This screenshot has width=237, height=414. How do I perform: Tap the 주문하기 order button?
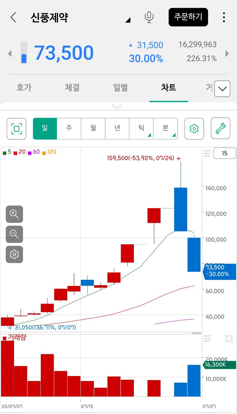(x=188, y=17)
